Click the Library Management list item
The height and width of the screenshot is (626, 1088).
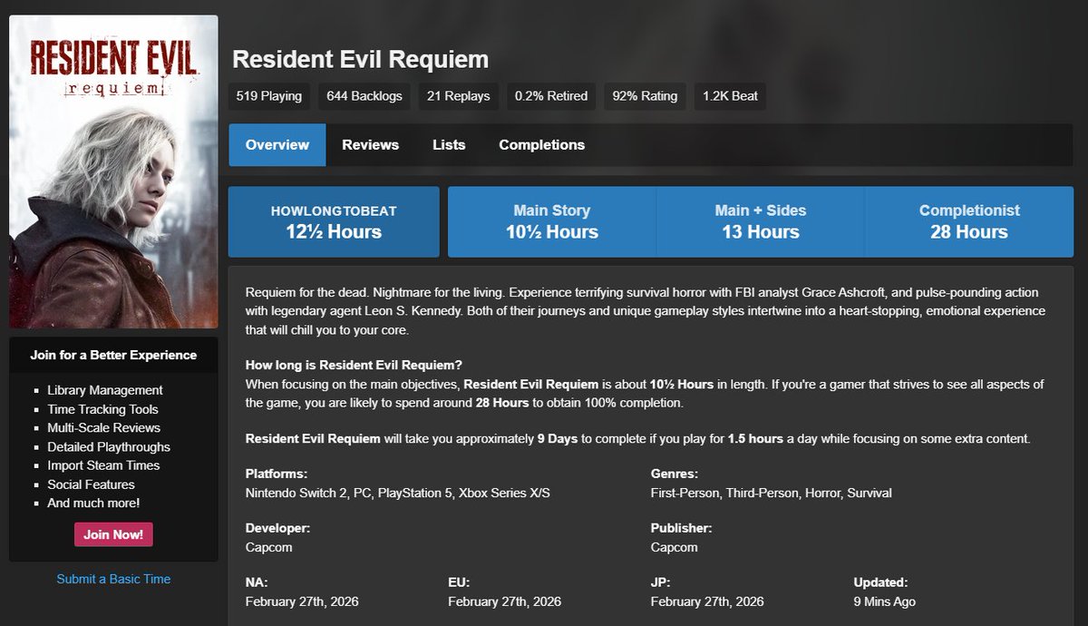coord(105,390)
